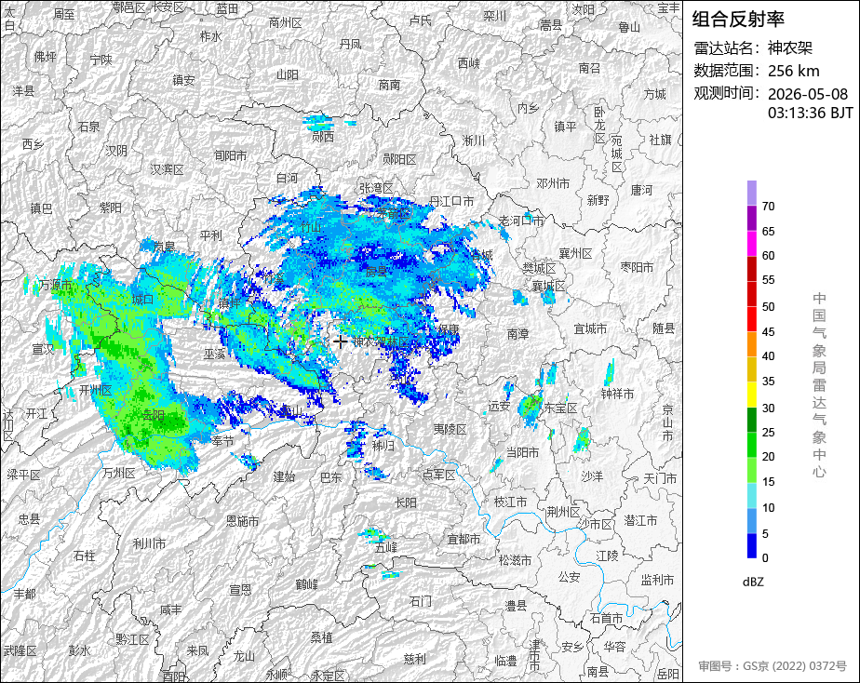Choose the 60–65 dBZ magenta legend swatch
860x683 pixels.
[x=751, y=244]
